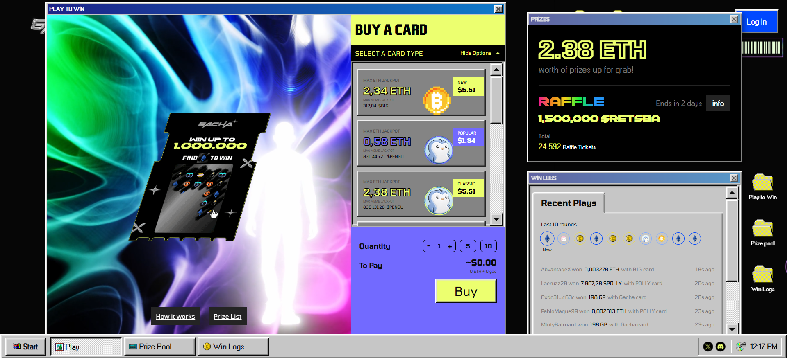Switch to the Prize Pool taskbar item
The image size is (787, 358).
point(159,347)
